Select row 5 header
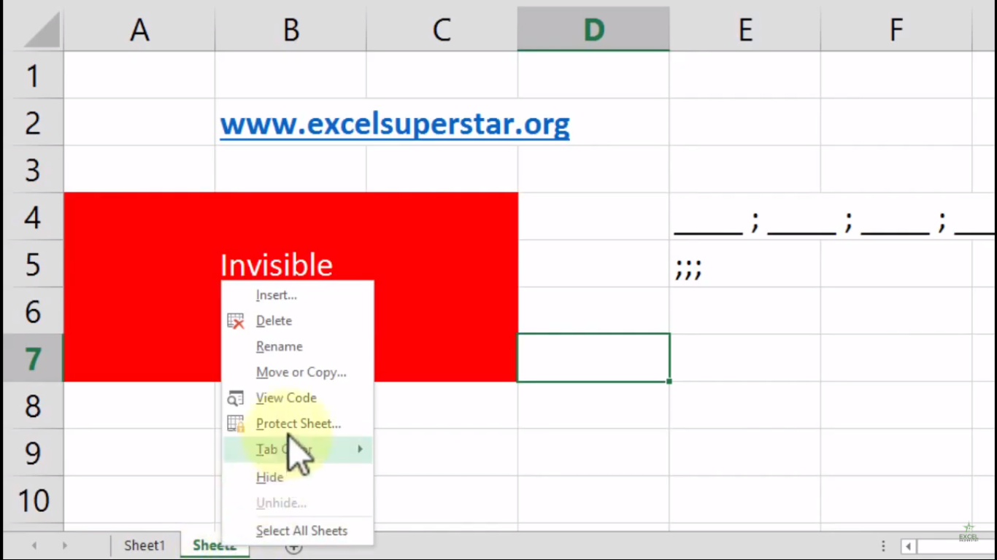 click(x=33, y=264)
